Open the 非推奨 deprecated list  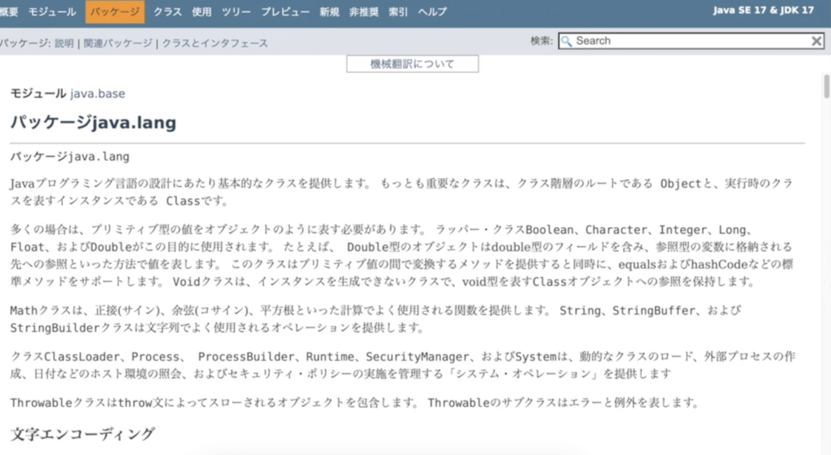click(364, 11)
